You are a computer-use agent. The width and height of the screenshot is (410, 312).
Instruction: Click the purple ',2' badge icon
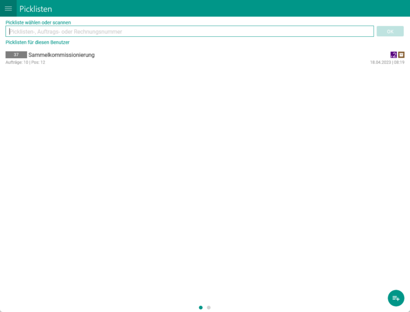[x=393, y=54]
